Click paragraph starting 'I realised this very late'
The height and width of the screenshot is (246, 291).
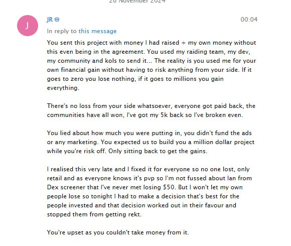150,192
